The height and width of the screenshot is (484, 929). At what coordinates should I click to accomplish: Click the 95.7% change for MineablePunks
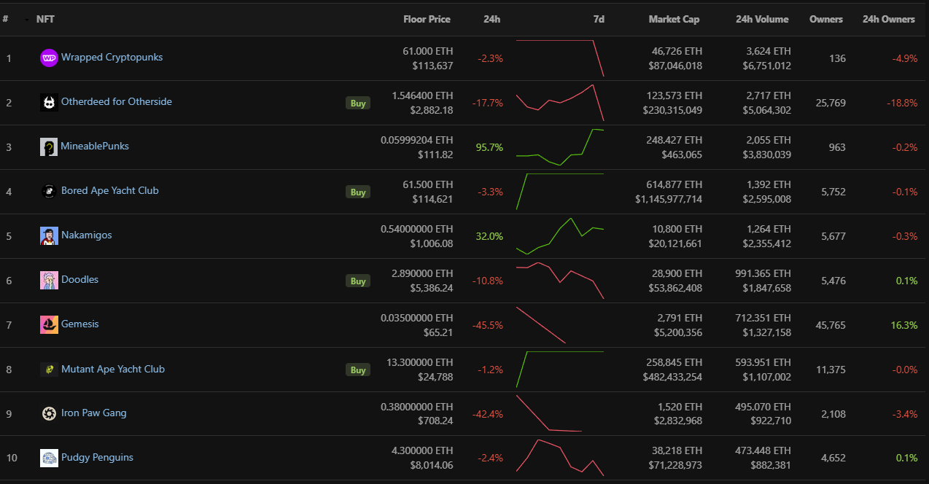coord(489,147)
